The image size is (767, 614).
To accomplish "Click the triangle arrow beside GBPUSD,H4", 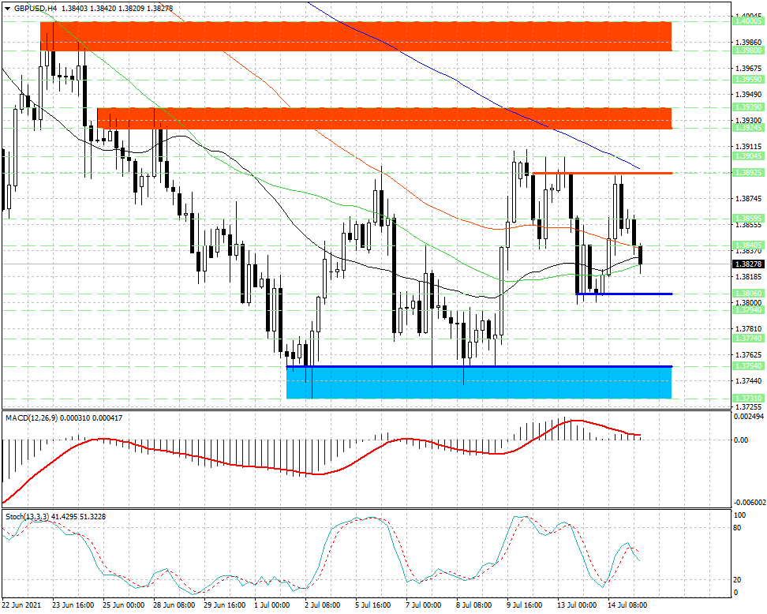I will coord(7,9).
